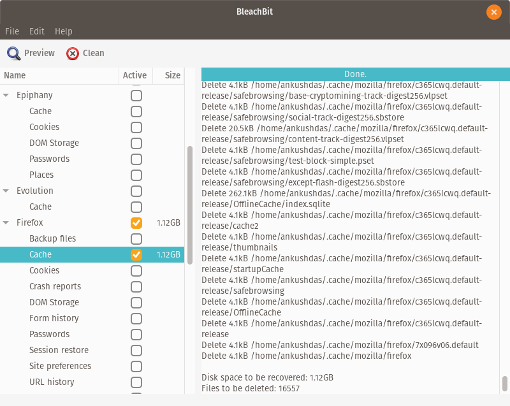This screenshot has height=406, width=510.
Task: Select Places under Epiphany
Action: pyautogui.click(x=92, y=175)
